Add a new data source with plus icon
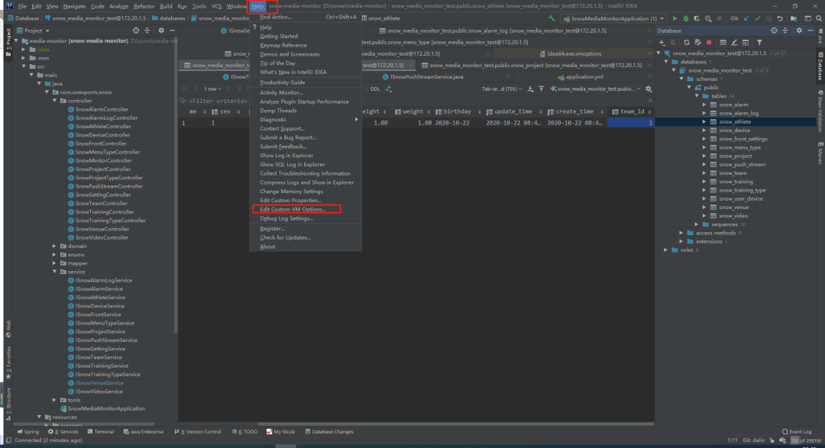This screenshot has width=825, height=448. pos(663,43)
